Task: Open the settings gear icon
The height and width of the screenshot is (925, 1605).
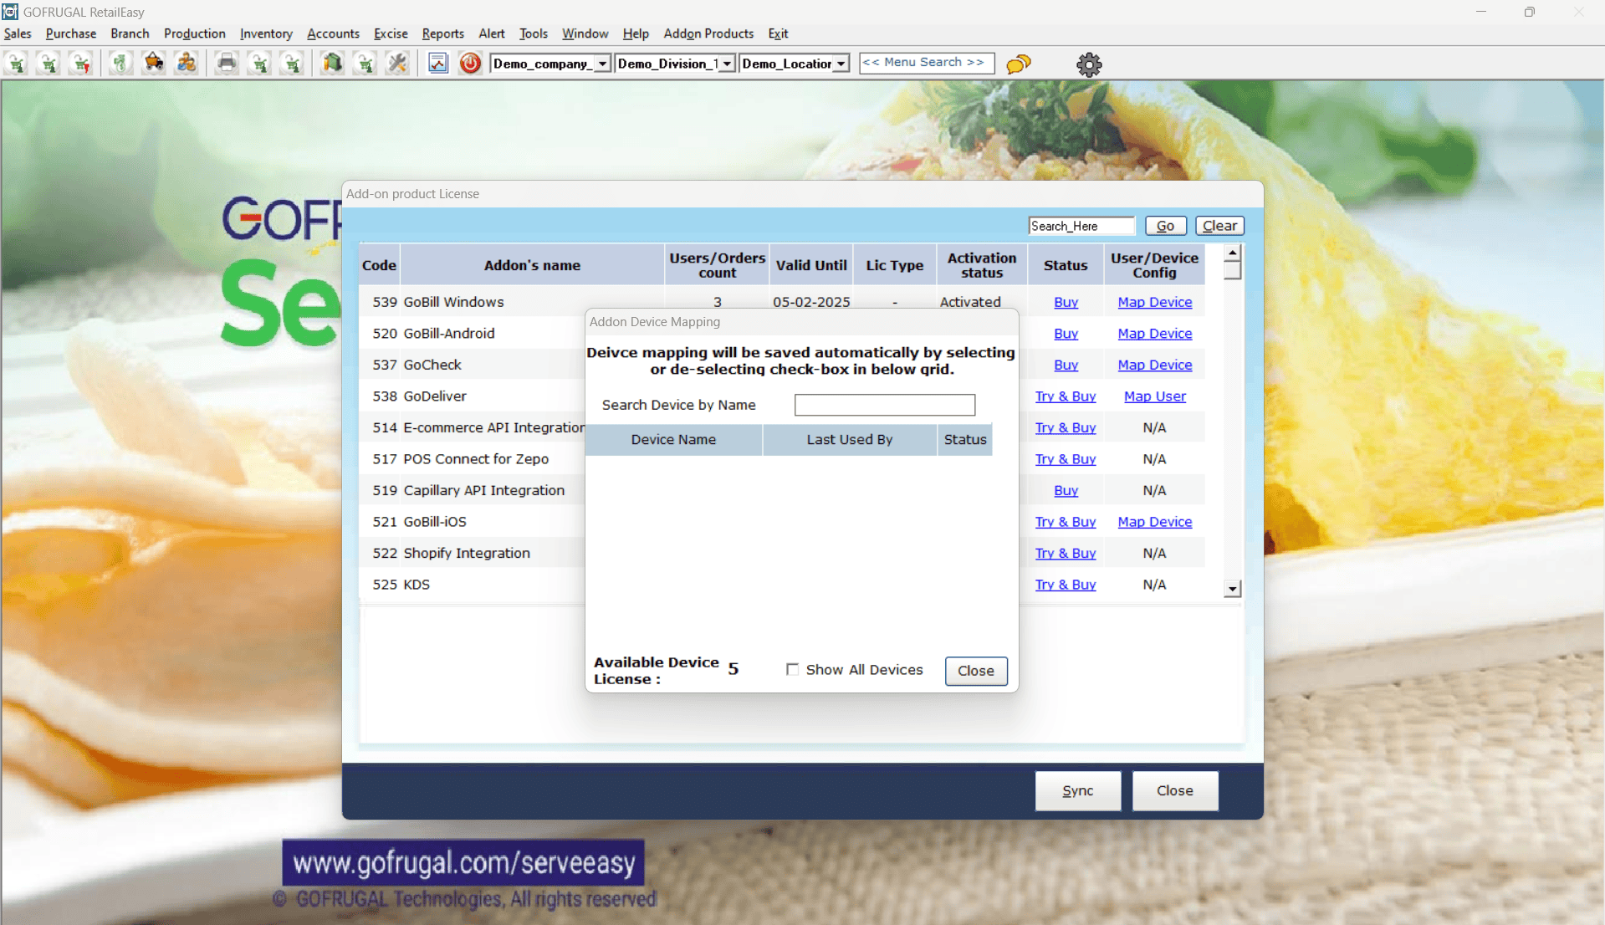Action: pos(1089,64)
